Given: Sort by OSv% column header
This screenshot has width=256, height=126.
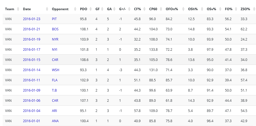Looking at the screenshot, I should (x=212, y=9).
